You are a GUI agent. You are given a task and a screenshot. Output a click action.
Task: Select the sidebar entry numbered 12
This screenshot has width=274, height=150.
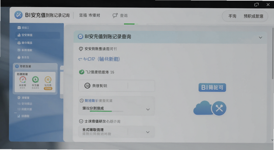pyautogui.click(x=25, y=109)
